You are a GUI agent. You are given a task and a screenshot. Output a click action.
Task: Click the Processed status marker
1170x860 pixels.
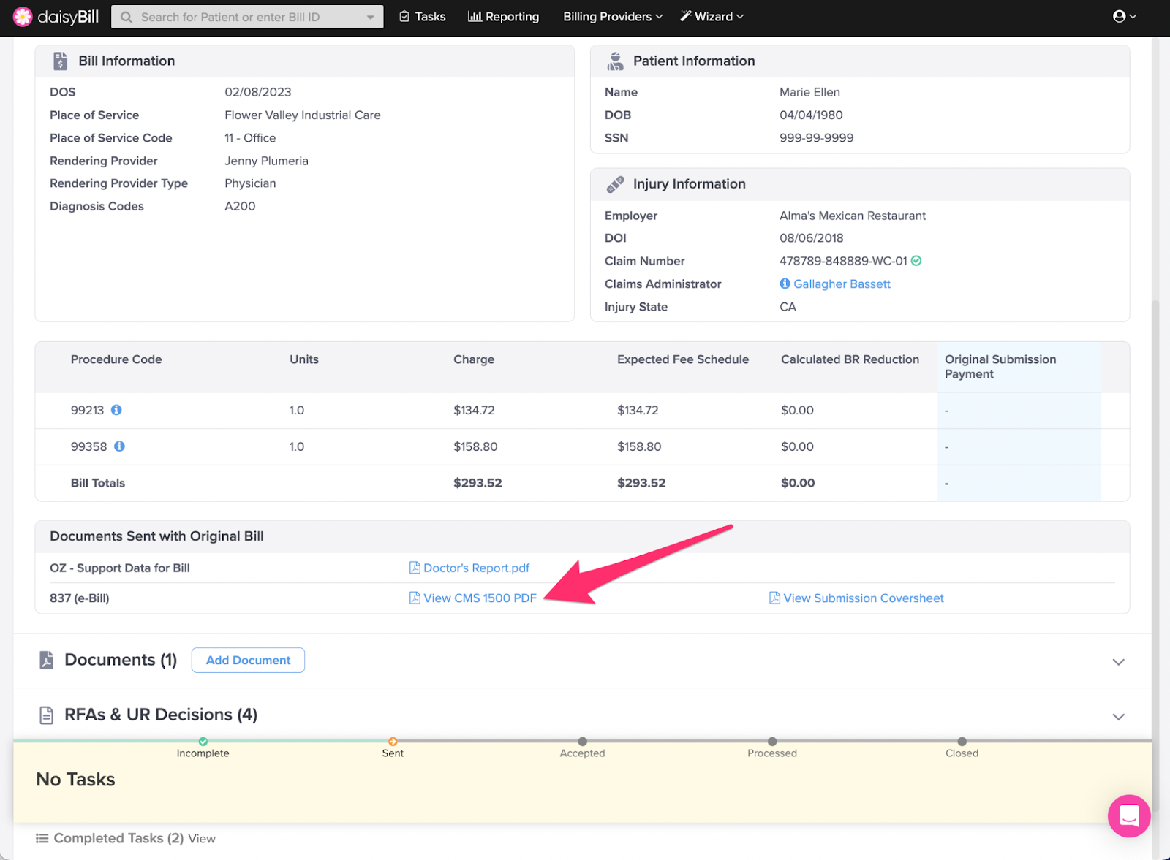click(x=772, y=742)
